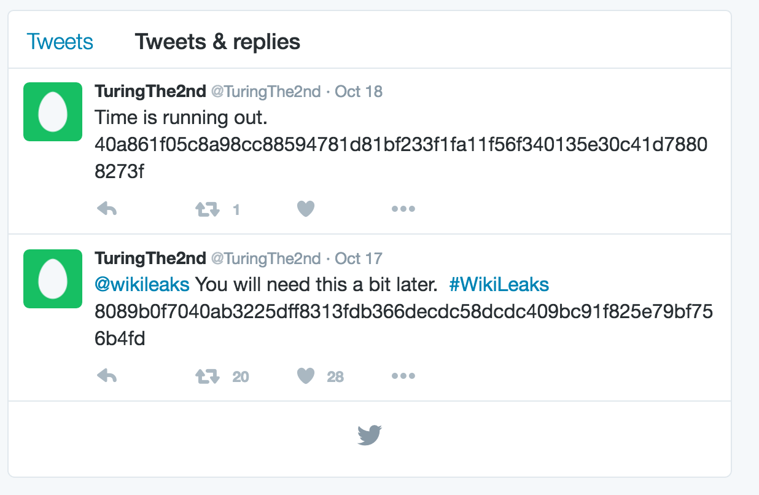
Task: Switch to the Tweets tab
Action: click(x=60, y=42)
